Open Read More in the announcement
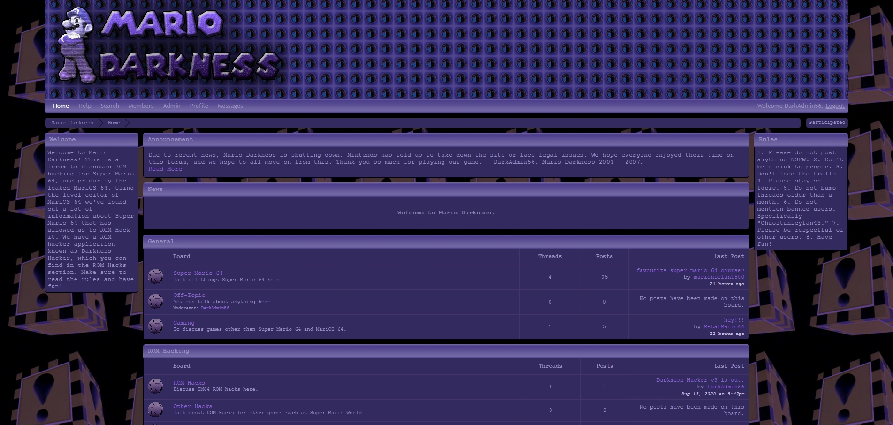This screenshot has height=425, width=893. click(165, 169)
